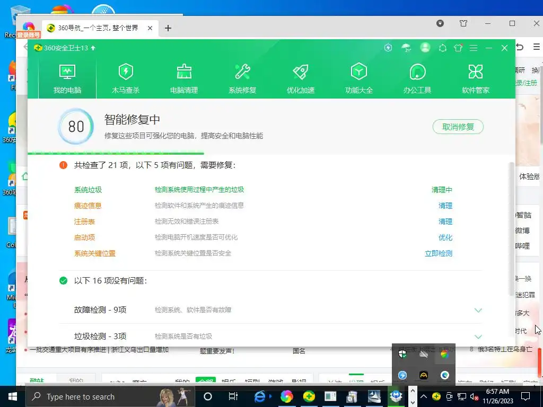Click the 清理中 status for 系统垃圾
The width and height of the screenshot is (543, 407).
pyautogui.click(x=442, y=190)
